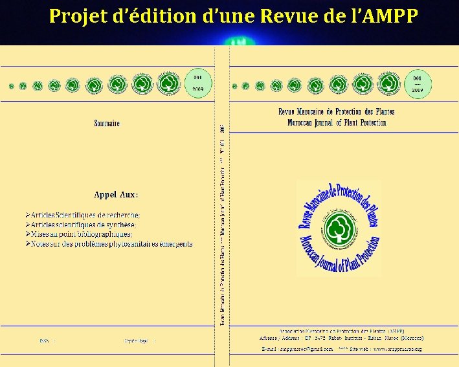The image size is (459, 367).
Task: Click the "Appel Aux :" heading
Action: click(116, 195)
